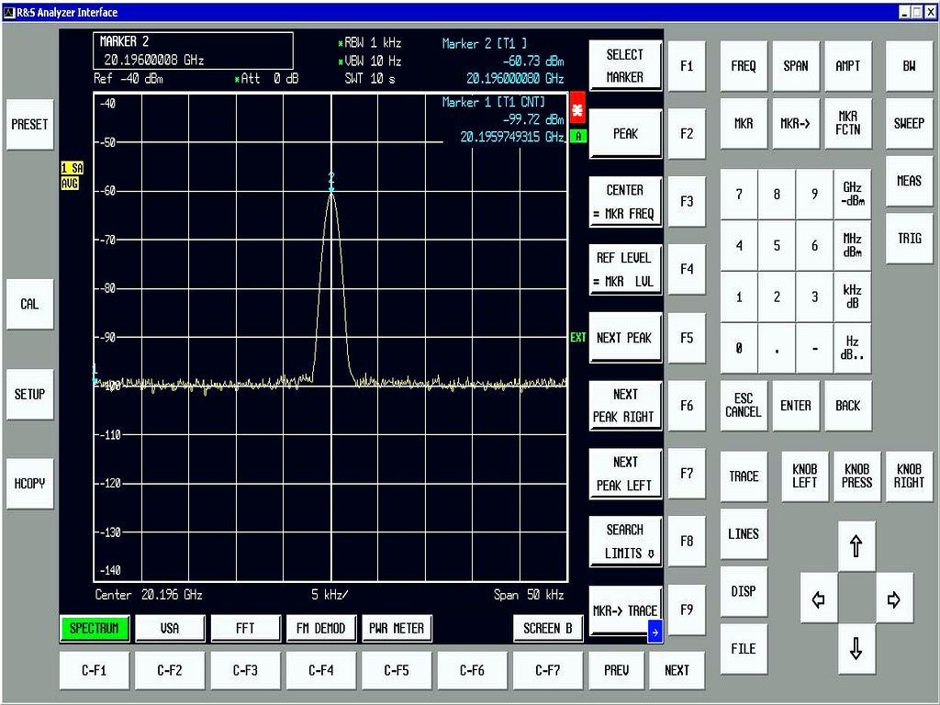This screenshot has width=940, height=705.
Task: Toggle the SPECTRUM mode button
Action: pos(94,629)
